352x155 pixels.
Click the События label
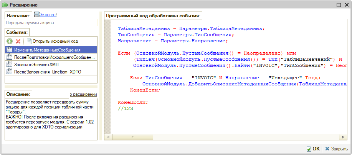[16, 32]
